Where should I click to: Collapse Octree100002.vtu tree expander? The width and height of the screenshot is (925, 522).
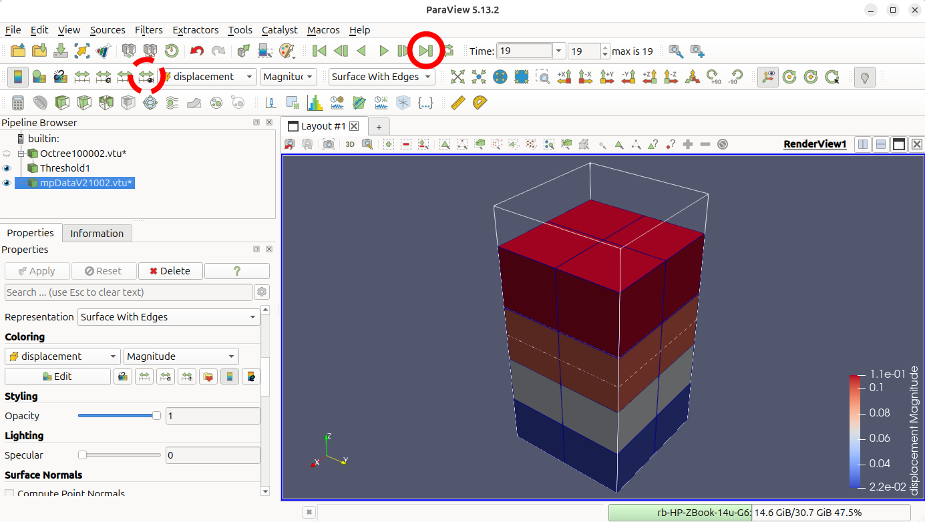[x=21, y=154]
